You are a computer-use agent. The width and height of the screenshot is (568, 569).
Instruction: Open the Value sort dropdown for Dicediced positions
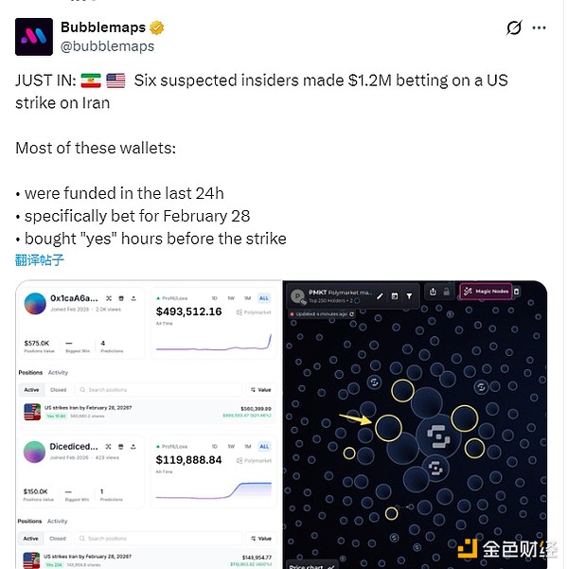coord(261,538)
